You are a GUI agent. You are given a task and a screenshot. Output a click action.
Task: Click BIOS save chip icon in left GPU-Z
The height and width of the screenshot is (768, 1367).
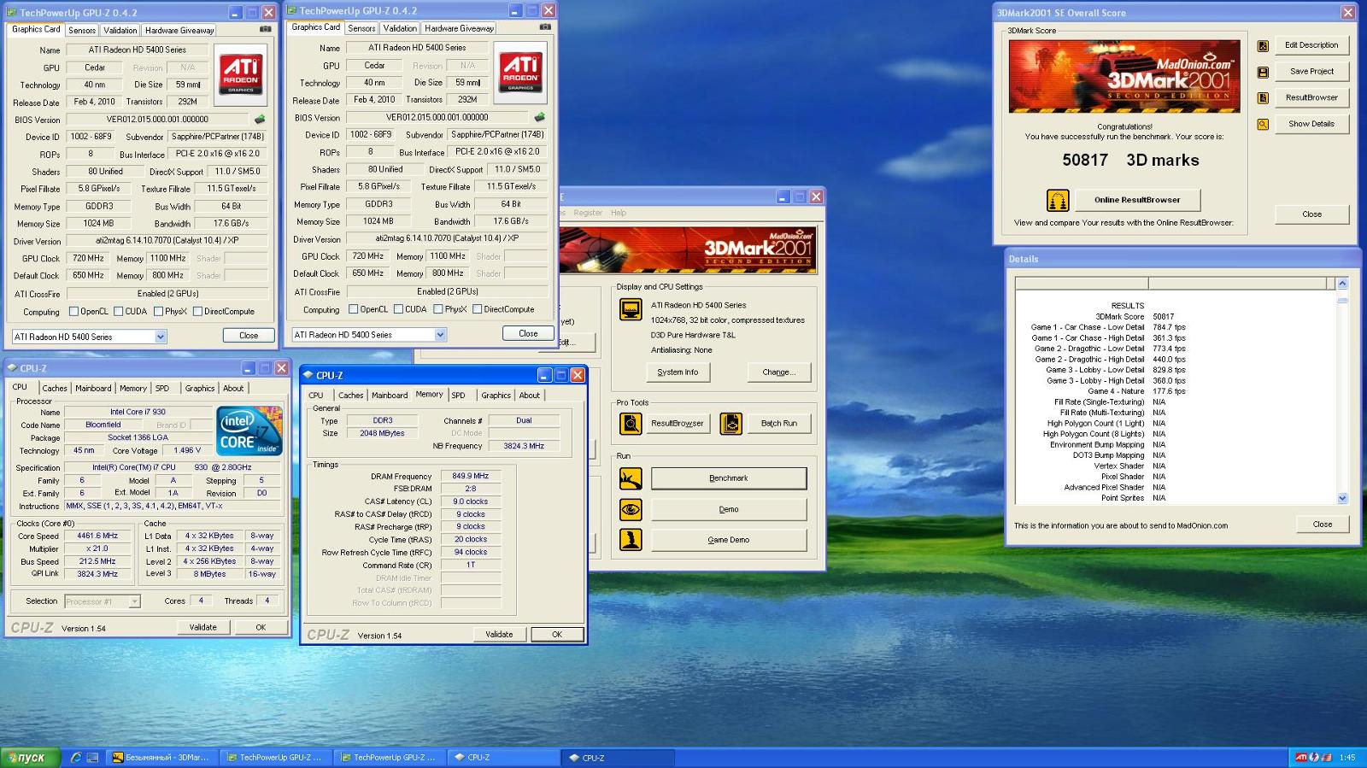click(x=260, y=120)
